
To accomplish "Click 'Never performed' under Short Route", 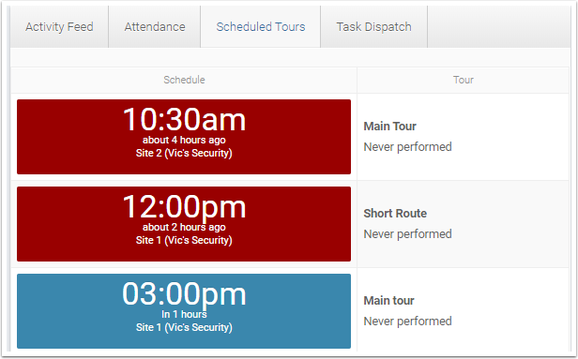I will coord(407,234).
